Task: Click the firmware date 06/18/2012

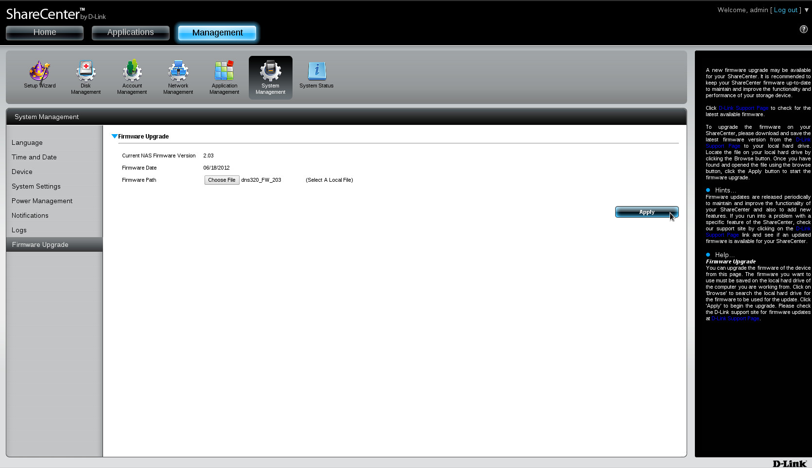Action: (216, 168)
